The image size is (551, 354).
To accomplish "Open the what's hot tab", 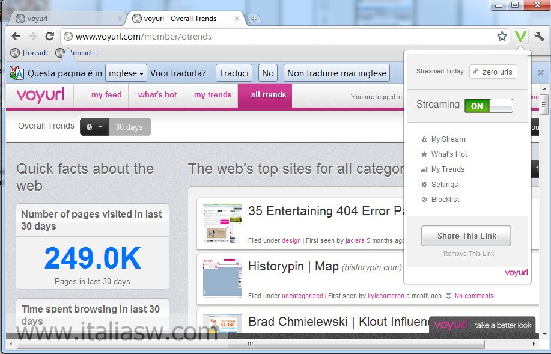I will [157, 95].
